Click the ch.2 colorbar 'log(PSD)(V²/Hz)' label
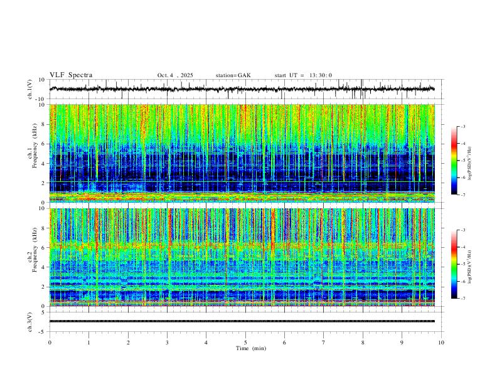The image size is (497, 384). click(470, 267)
